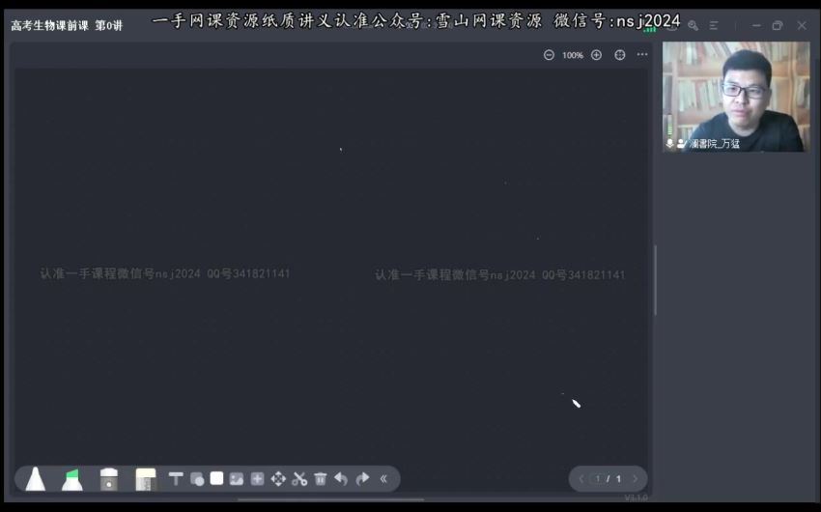Insert an image onto the whiteboard

click(x=237, y=478)
